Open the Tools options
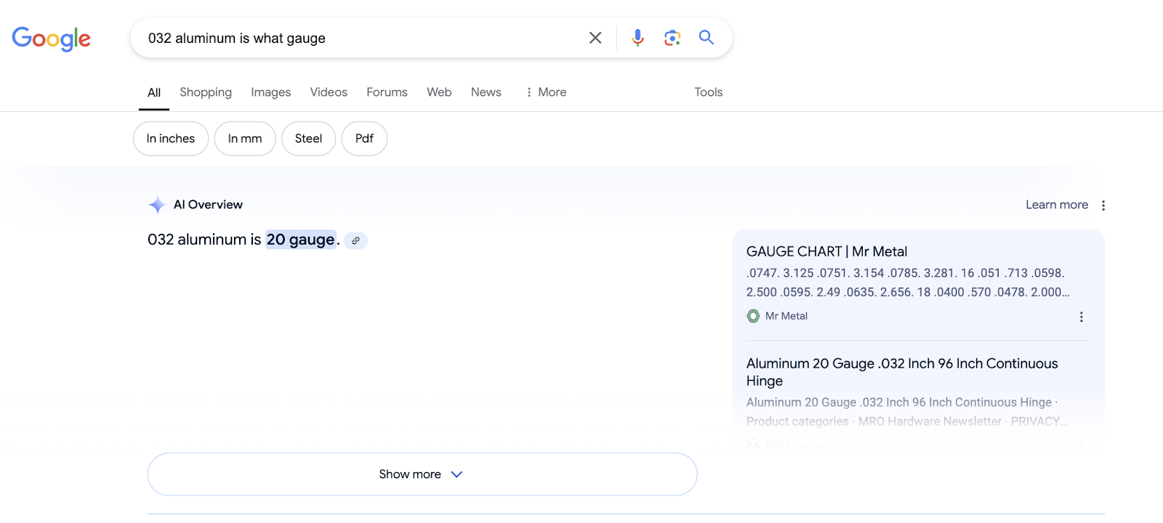 click(x=708, y=92)
